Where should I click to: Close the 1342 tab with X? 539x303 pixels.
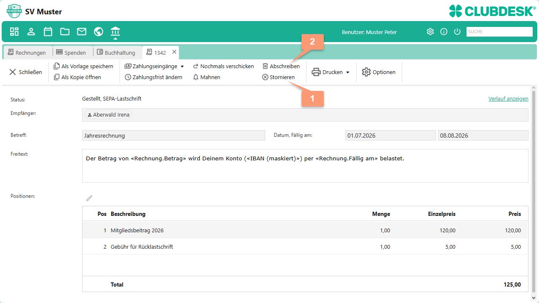174,52
